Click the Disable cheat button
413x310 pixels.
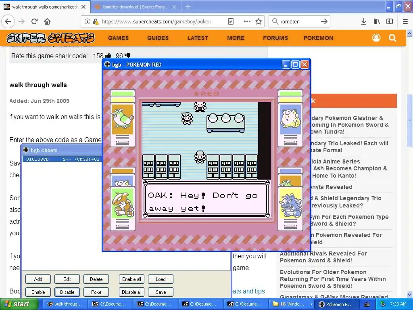click(x=67, y=292)
